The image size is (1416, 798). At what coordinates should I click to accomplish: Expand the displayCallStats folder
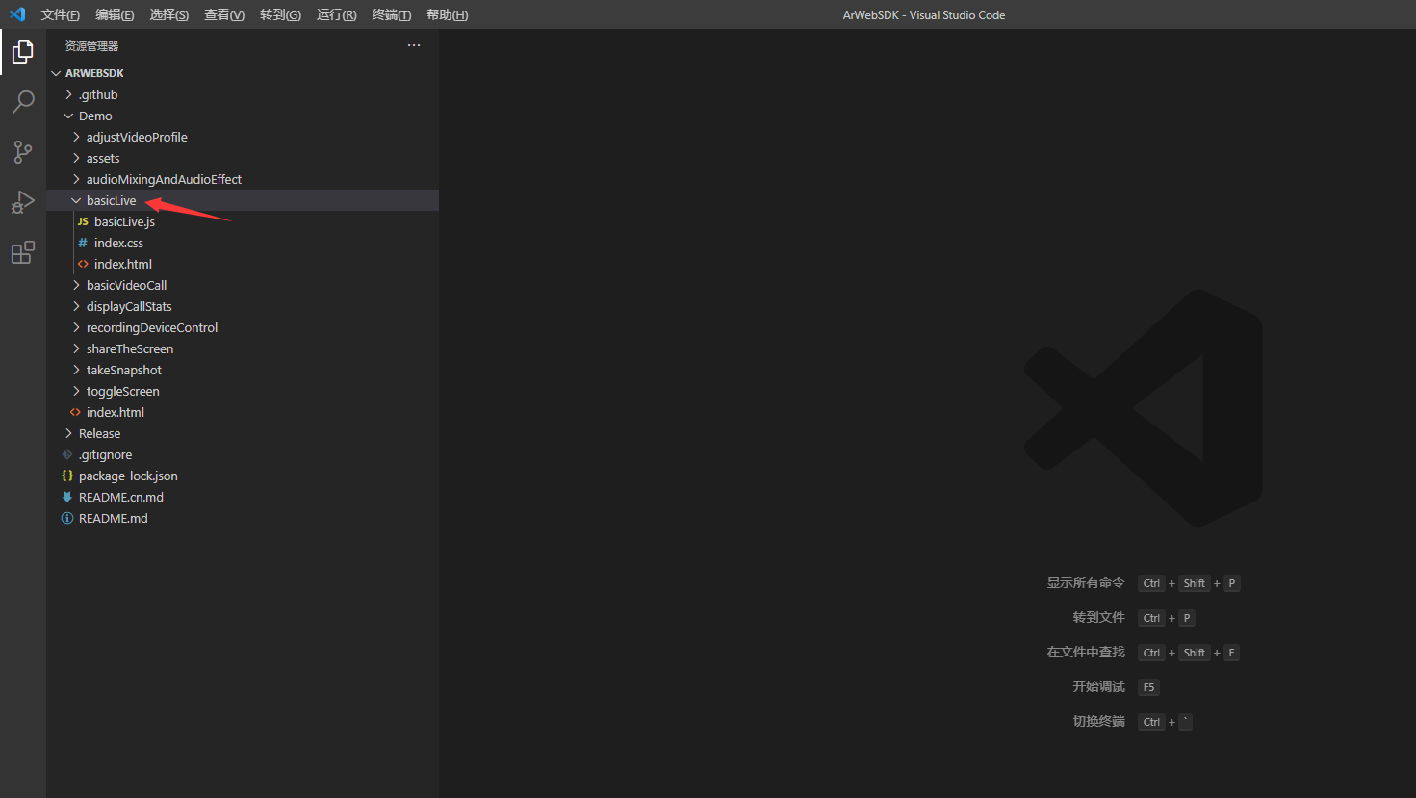(76, 306)
